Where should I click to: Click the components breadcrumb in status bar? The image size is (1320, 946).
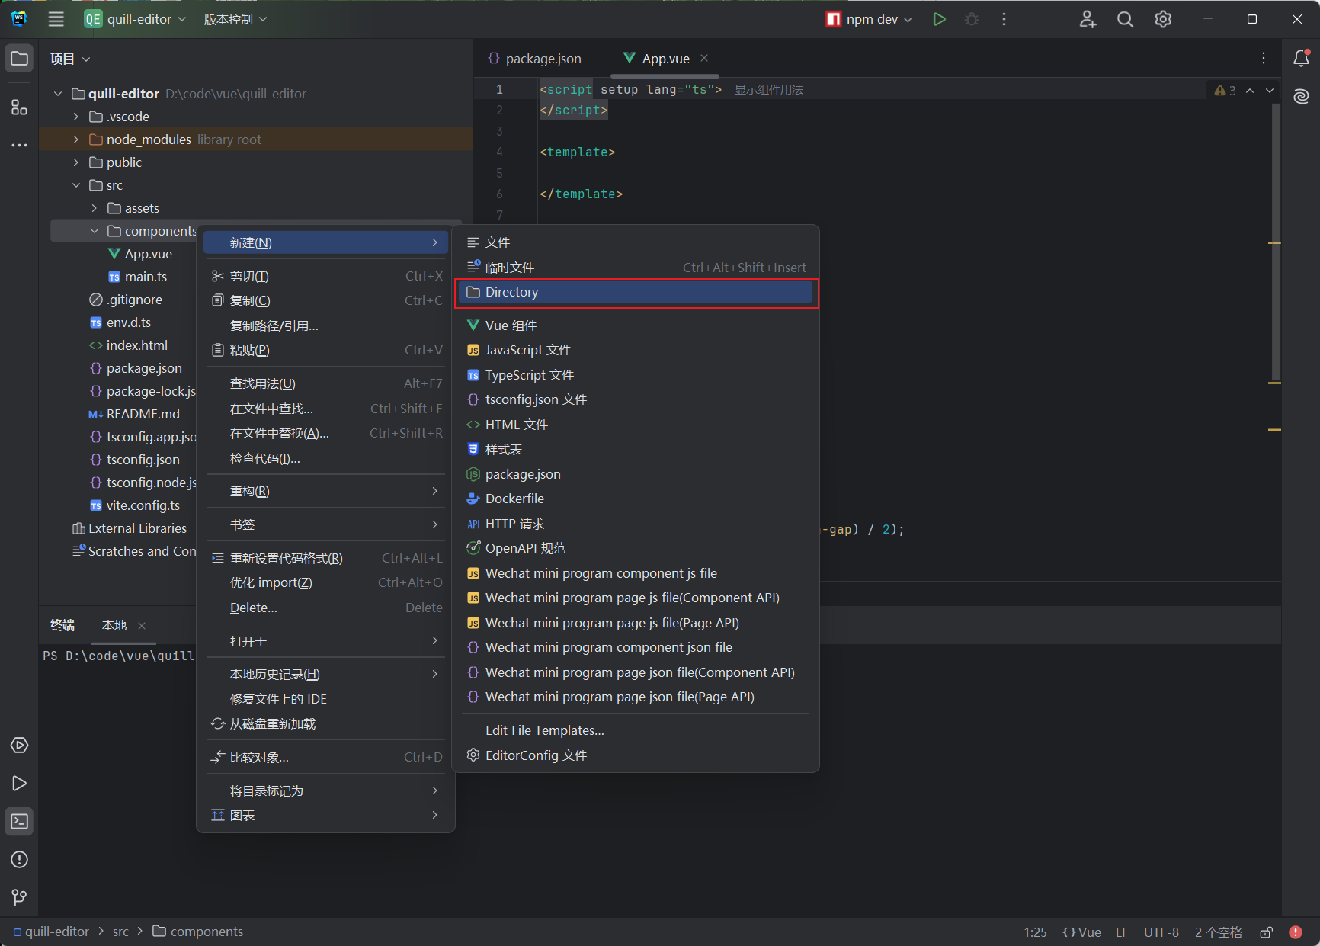coord(198,932)
